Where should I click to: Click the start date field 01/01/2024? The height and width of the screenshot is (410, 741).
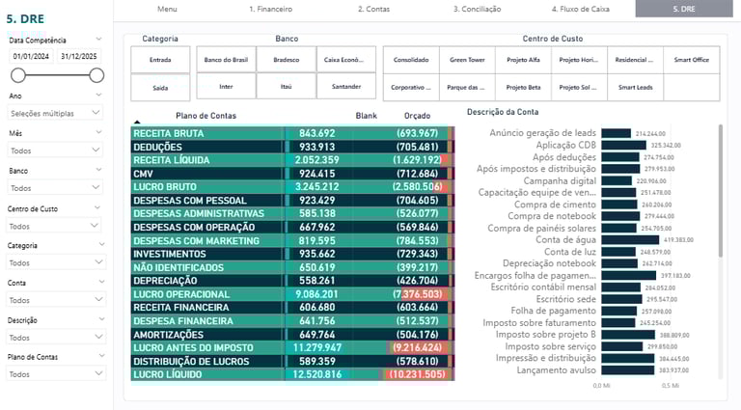[32, 57]
